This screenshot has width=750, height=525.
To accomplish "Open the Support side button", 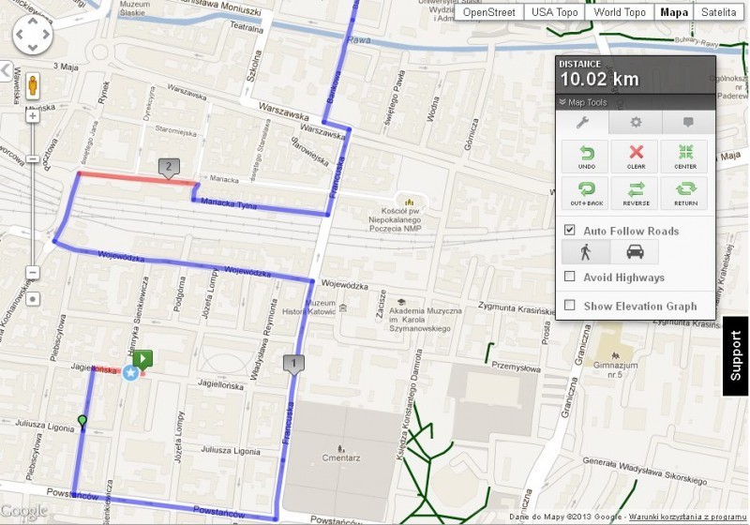I will click(x=735, y=355).
